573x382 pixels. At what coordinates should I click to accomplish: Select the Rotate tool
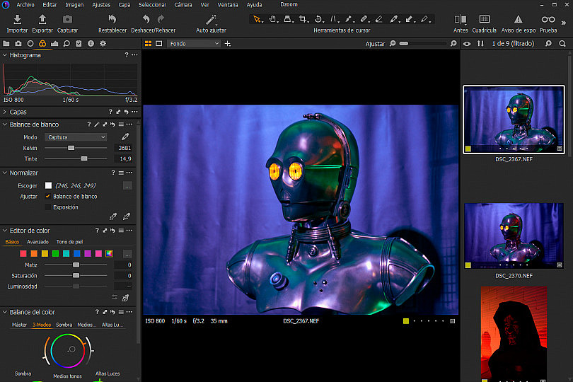(x=318, y=19)
